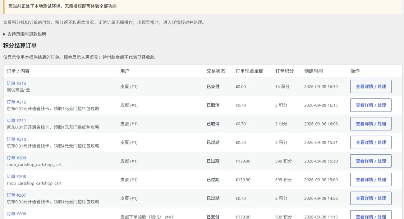Image resolution: width=404 pixels, height=219 pixels.
Task: Expand the 支持范围与退款说明 disclosure section
Action: (25, 34)
